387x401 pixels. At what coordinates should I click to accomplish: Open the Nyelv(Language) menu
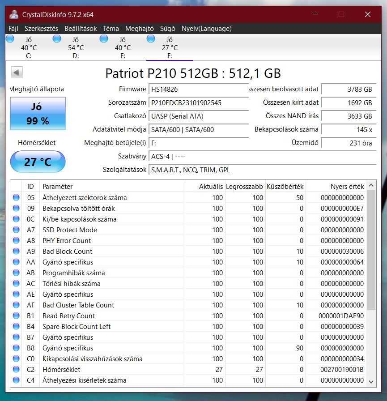[x=206, y=29]
